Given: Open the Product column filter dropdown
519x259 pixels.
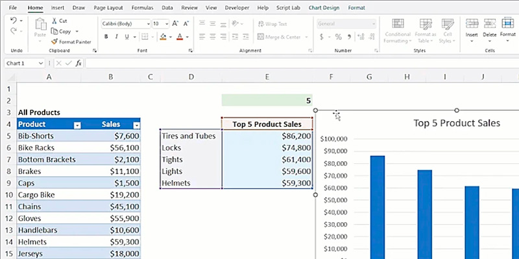Looking at the screenshot, I should pyautogui.click(x=77, y=124).
